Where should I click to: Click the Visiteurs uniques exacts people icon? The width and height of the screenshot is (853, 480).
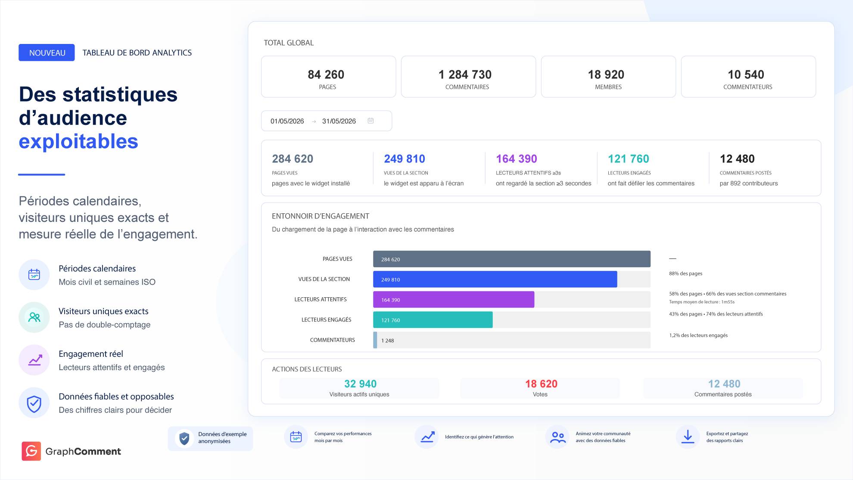pyautogui.click(x=34, y=317)
